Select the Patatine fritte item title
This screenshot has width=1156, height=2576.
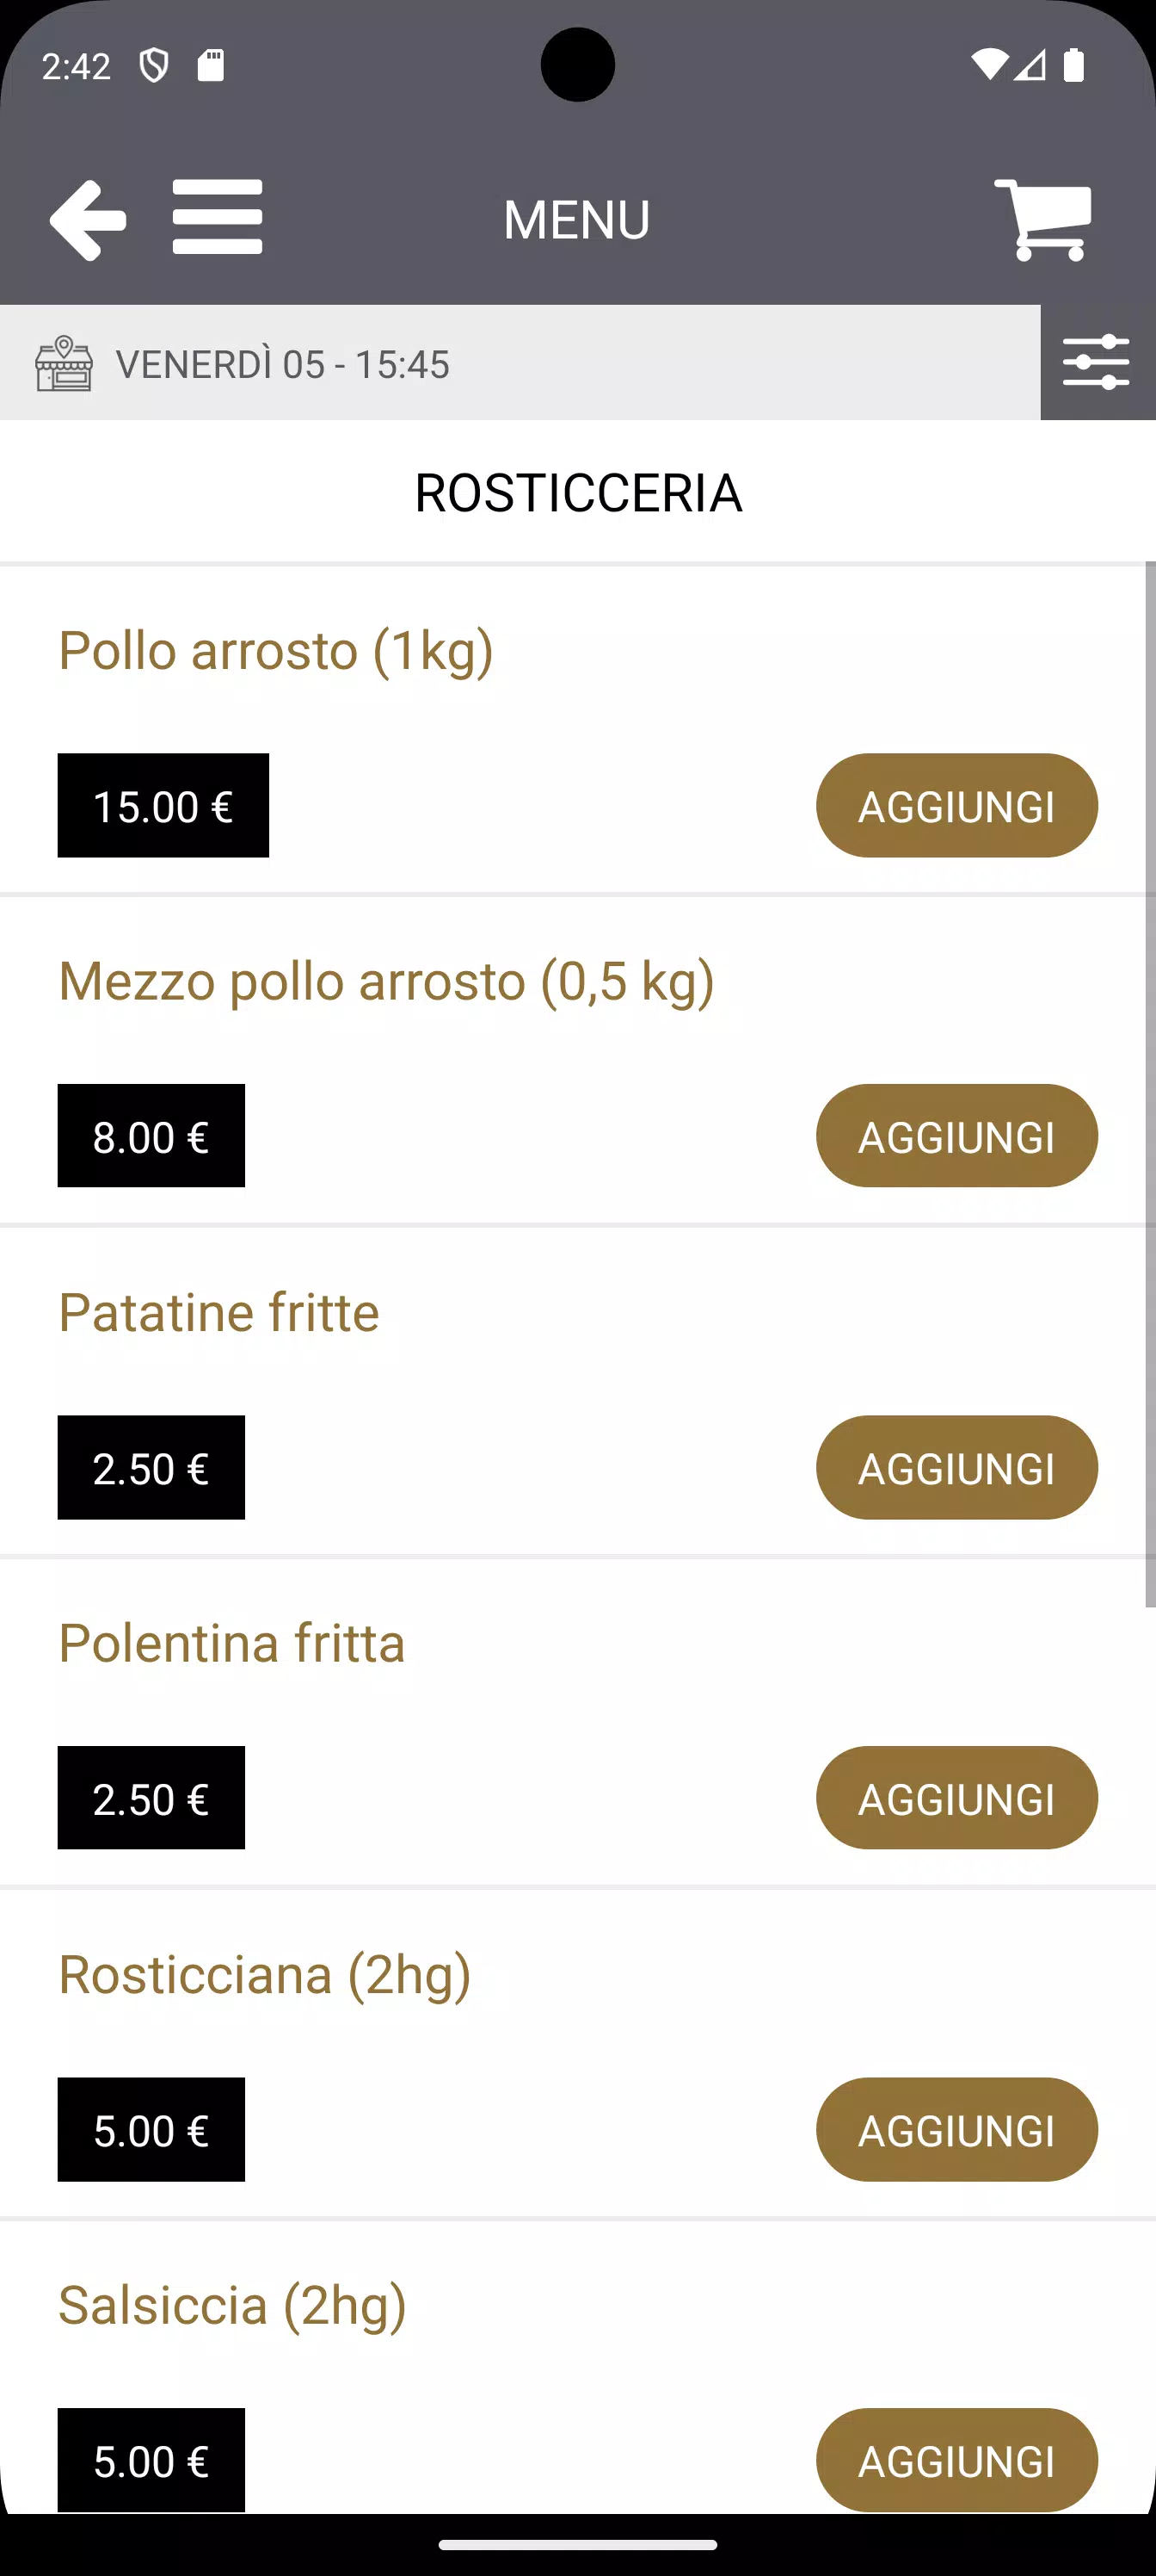click(218, 1312)
